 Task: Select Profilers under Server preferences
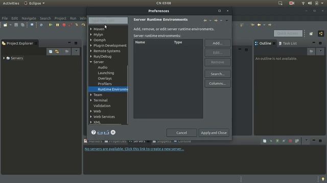pyautogui.click(x=105, y=84)
